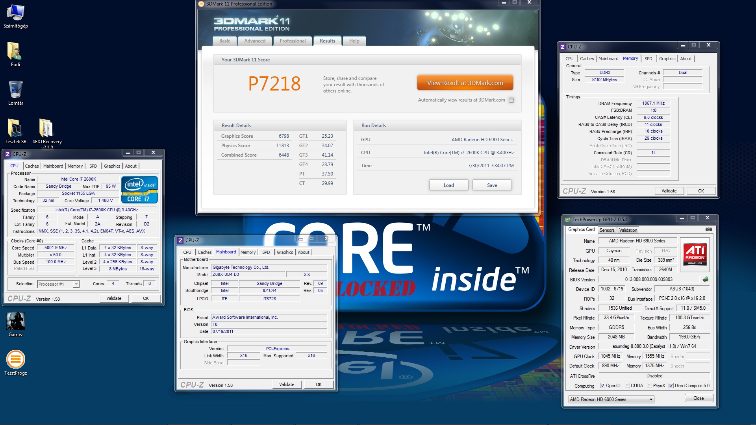Image resolution: width=756 pixels, height=425 pixels.
Task: Click the BIOS save chip icon in GPU-Z
Action: (x=705, y=279)
